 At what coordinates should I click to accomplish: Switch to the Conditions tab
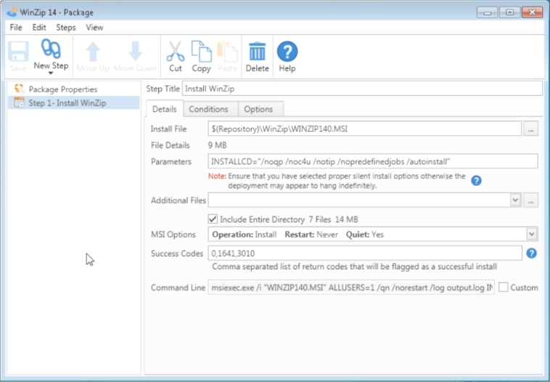click(x=208, y=109)
